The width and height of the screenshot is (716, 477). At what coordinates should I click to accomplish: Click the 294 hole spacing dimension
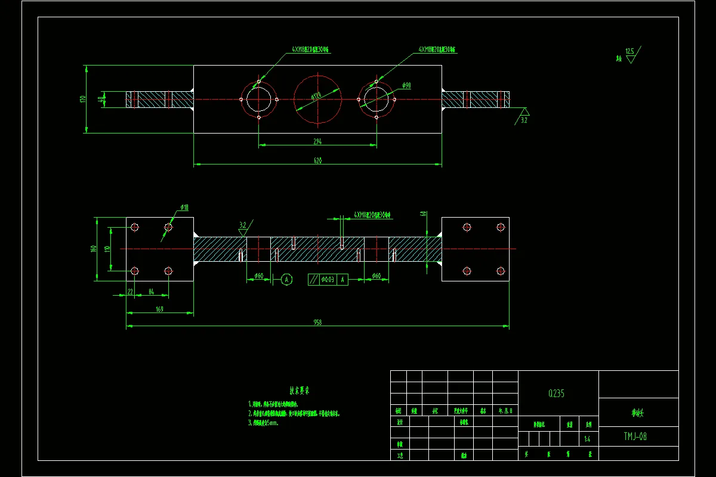click(x=317, y=141)
